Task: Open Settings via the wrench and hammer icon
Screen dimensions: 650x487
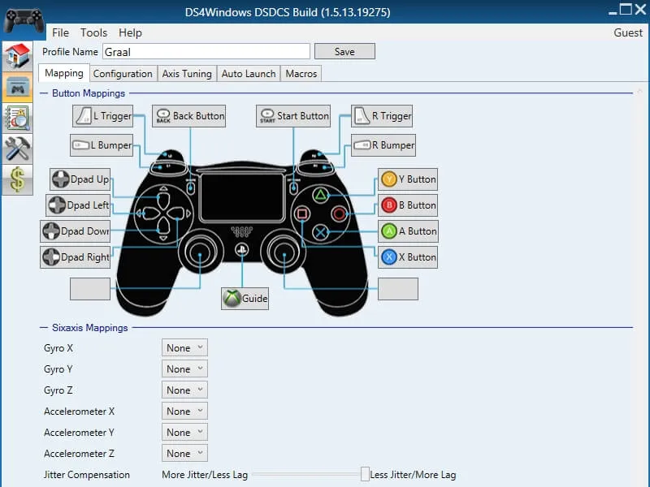Action: [x=16, y=147]
